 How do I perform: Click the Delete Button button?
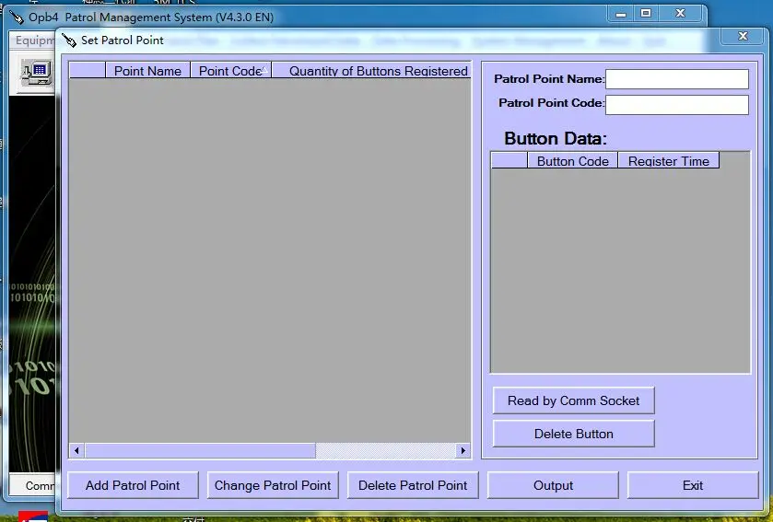[x=573, y=434]
